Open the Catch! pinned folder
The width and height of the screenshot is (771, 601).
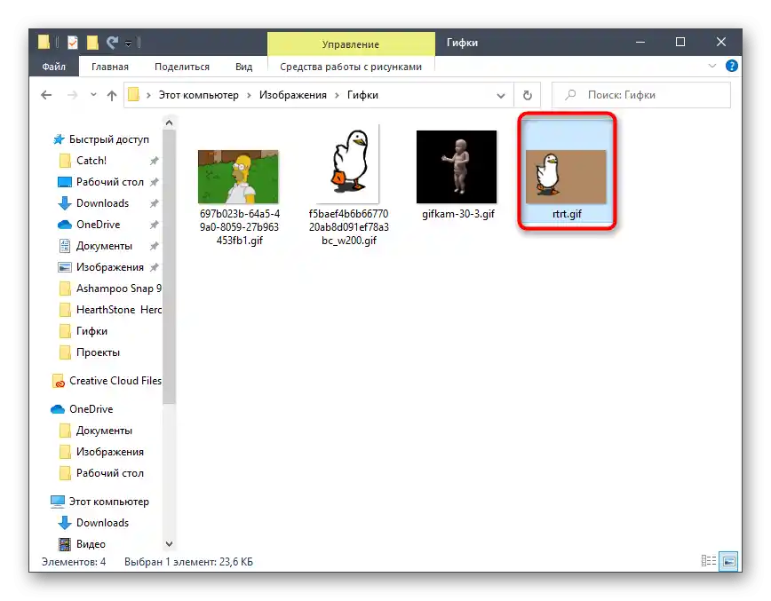[x=91, y=160]
